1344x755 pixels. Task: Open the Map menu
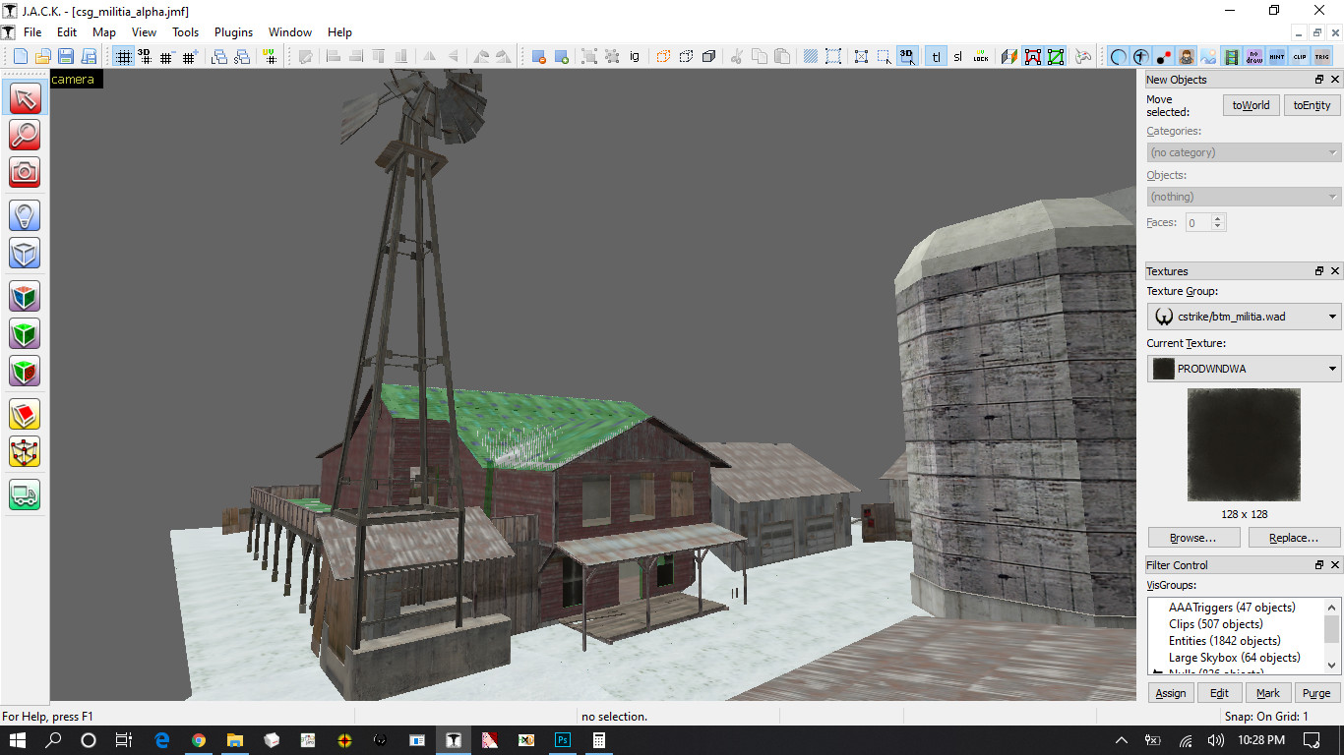pos(104,32)
